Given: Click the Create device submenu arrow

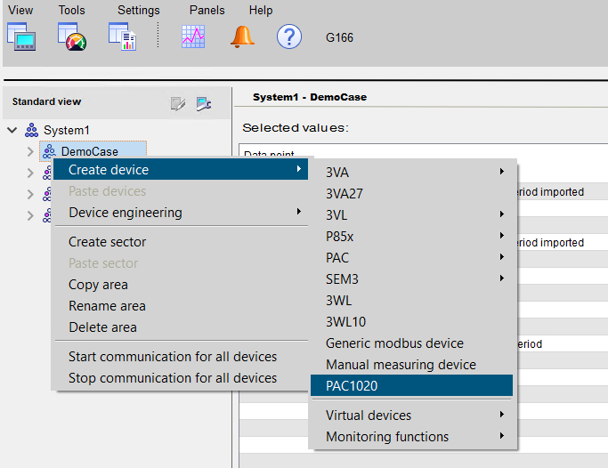Looking at the screenshot, I should point(298,169).
